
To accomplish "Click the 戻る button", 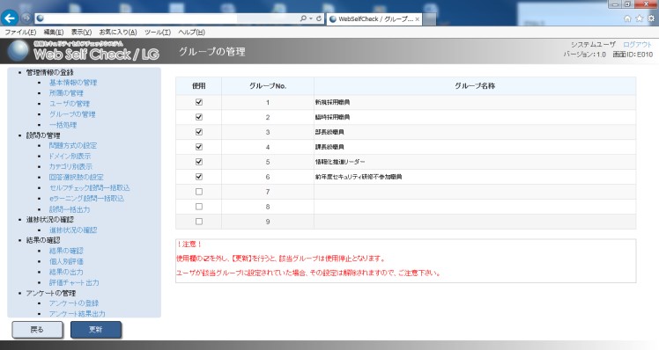I will [37, 330].
